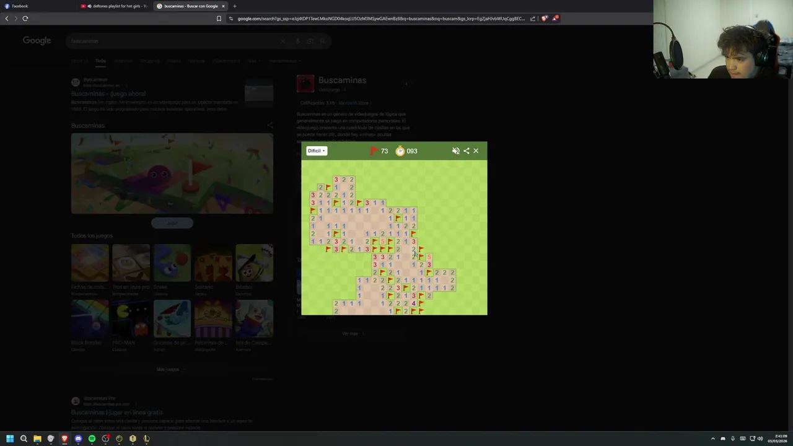Click the Discord icon in system tray
This screenshot has width=793, height=446.
click(722, 439)
